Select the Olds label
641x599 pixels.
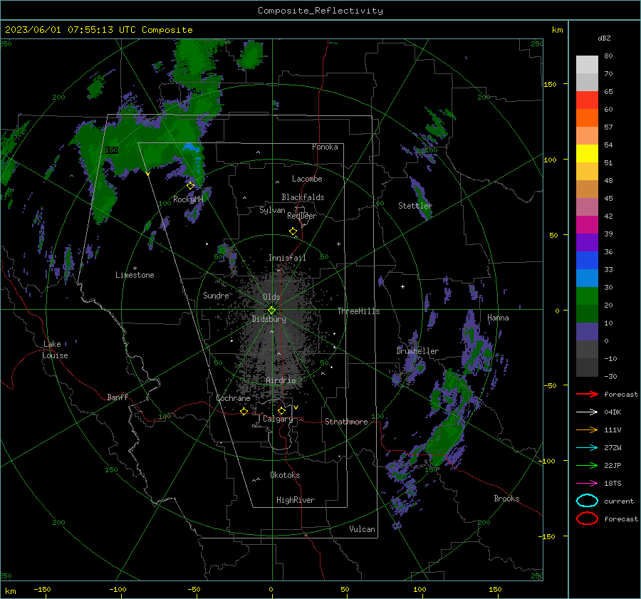point(271,297)
